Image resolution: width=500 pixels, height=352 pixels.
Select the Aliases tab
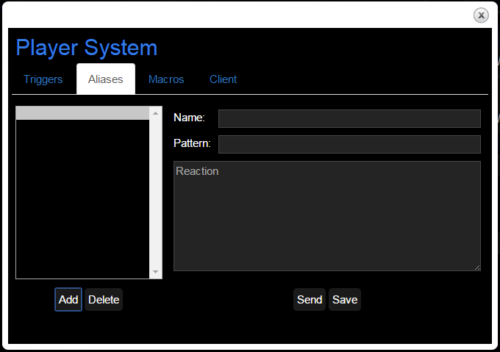coord(106,79)
